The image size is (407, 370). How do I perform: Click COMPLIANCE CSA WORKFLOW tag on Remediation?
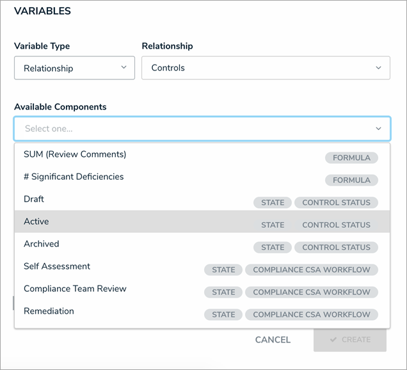312,314
